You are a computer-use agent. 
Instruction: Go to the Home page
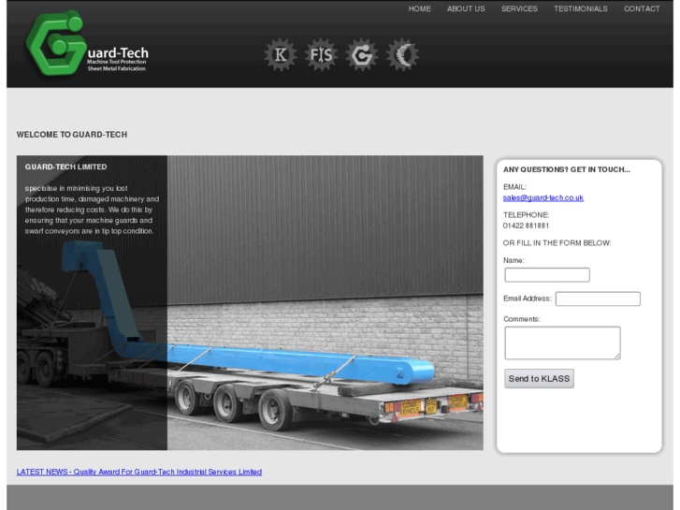tap(419, 8)
